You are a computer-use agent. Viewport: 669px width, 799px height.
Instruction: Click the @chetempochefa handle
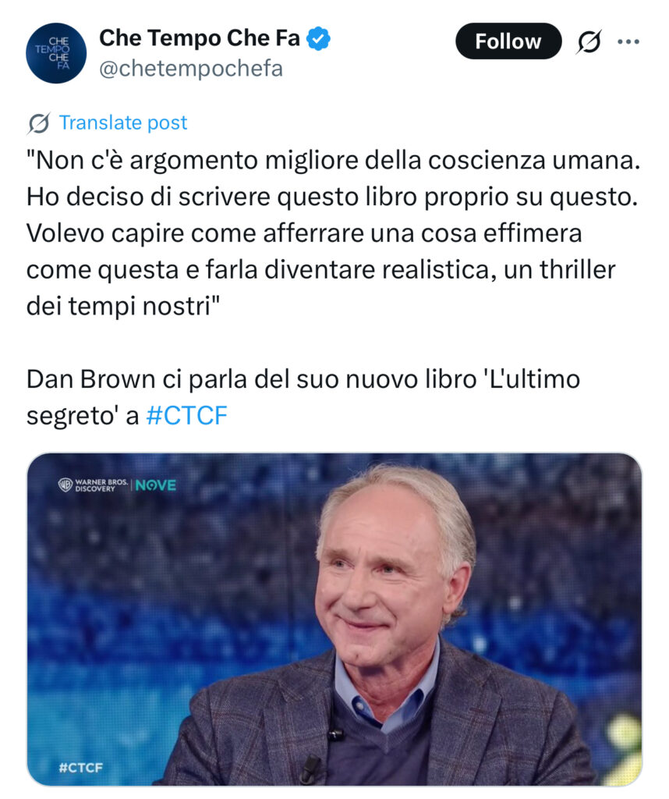click(x=191, y=69)
